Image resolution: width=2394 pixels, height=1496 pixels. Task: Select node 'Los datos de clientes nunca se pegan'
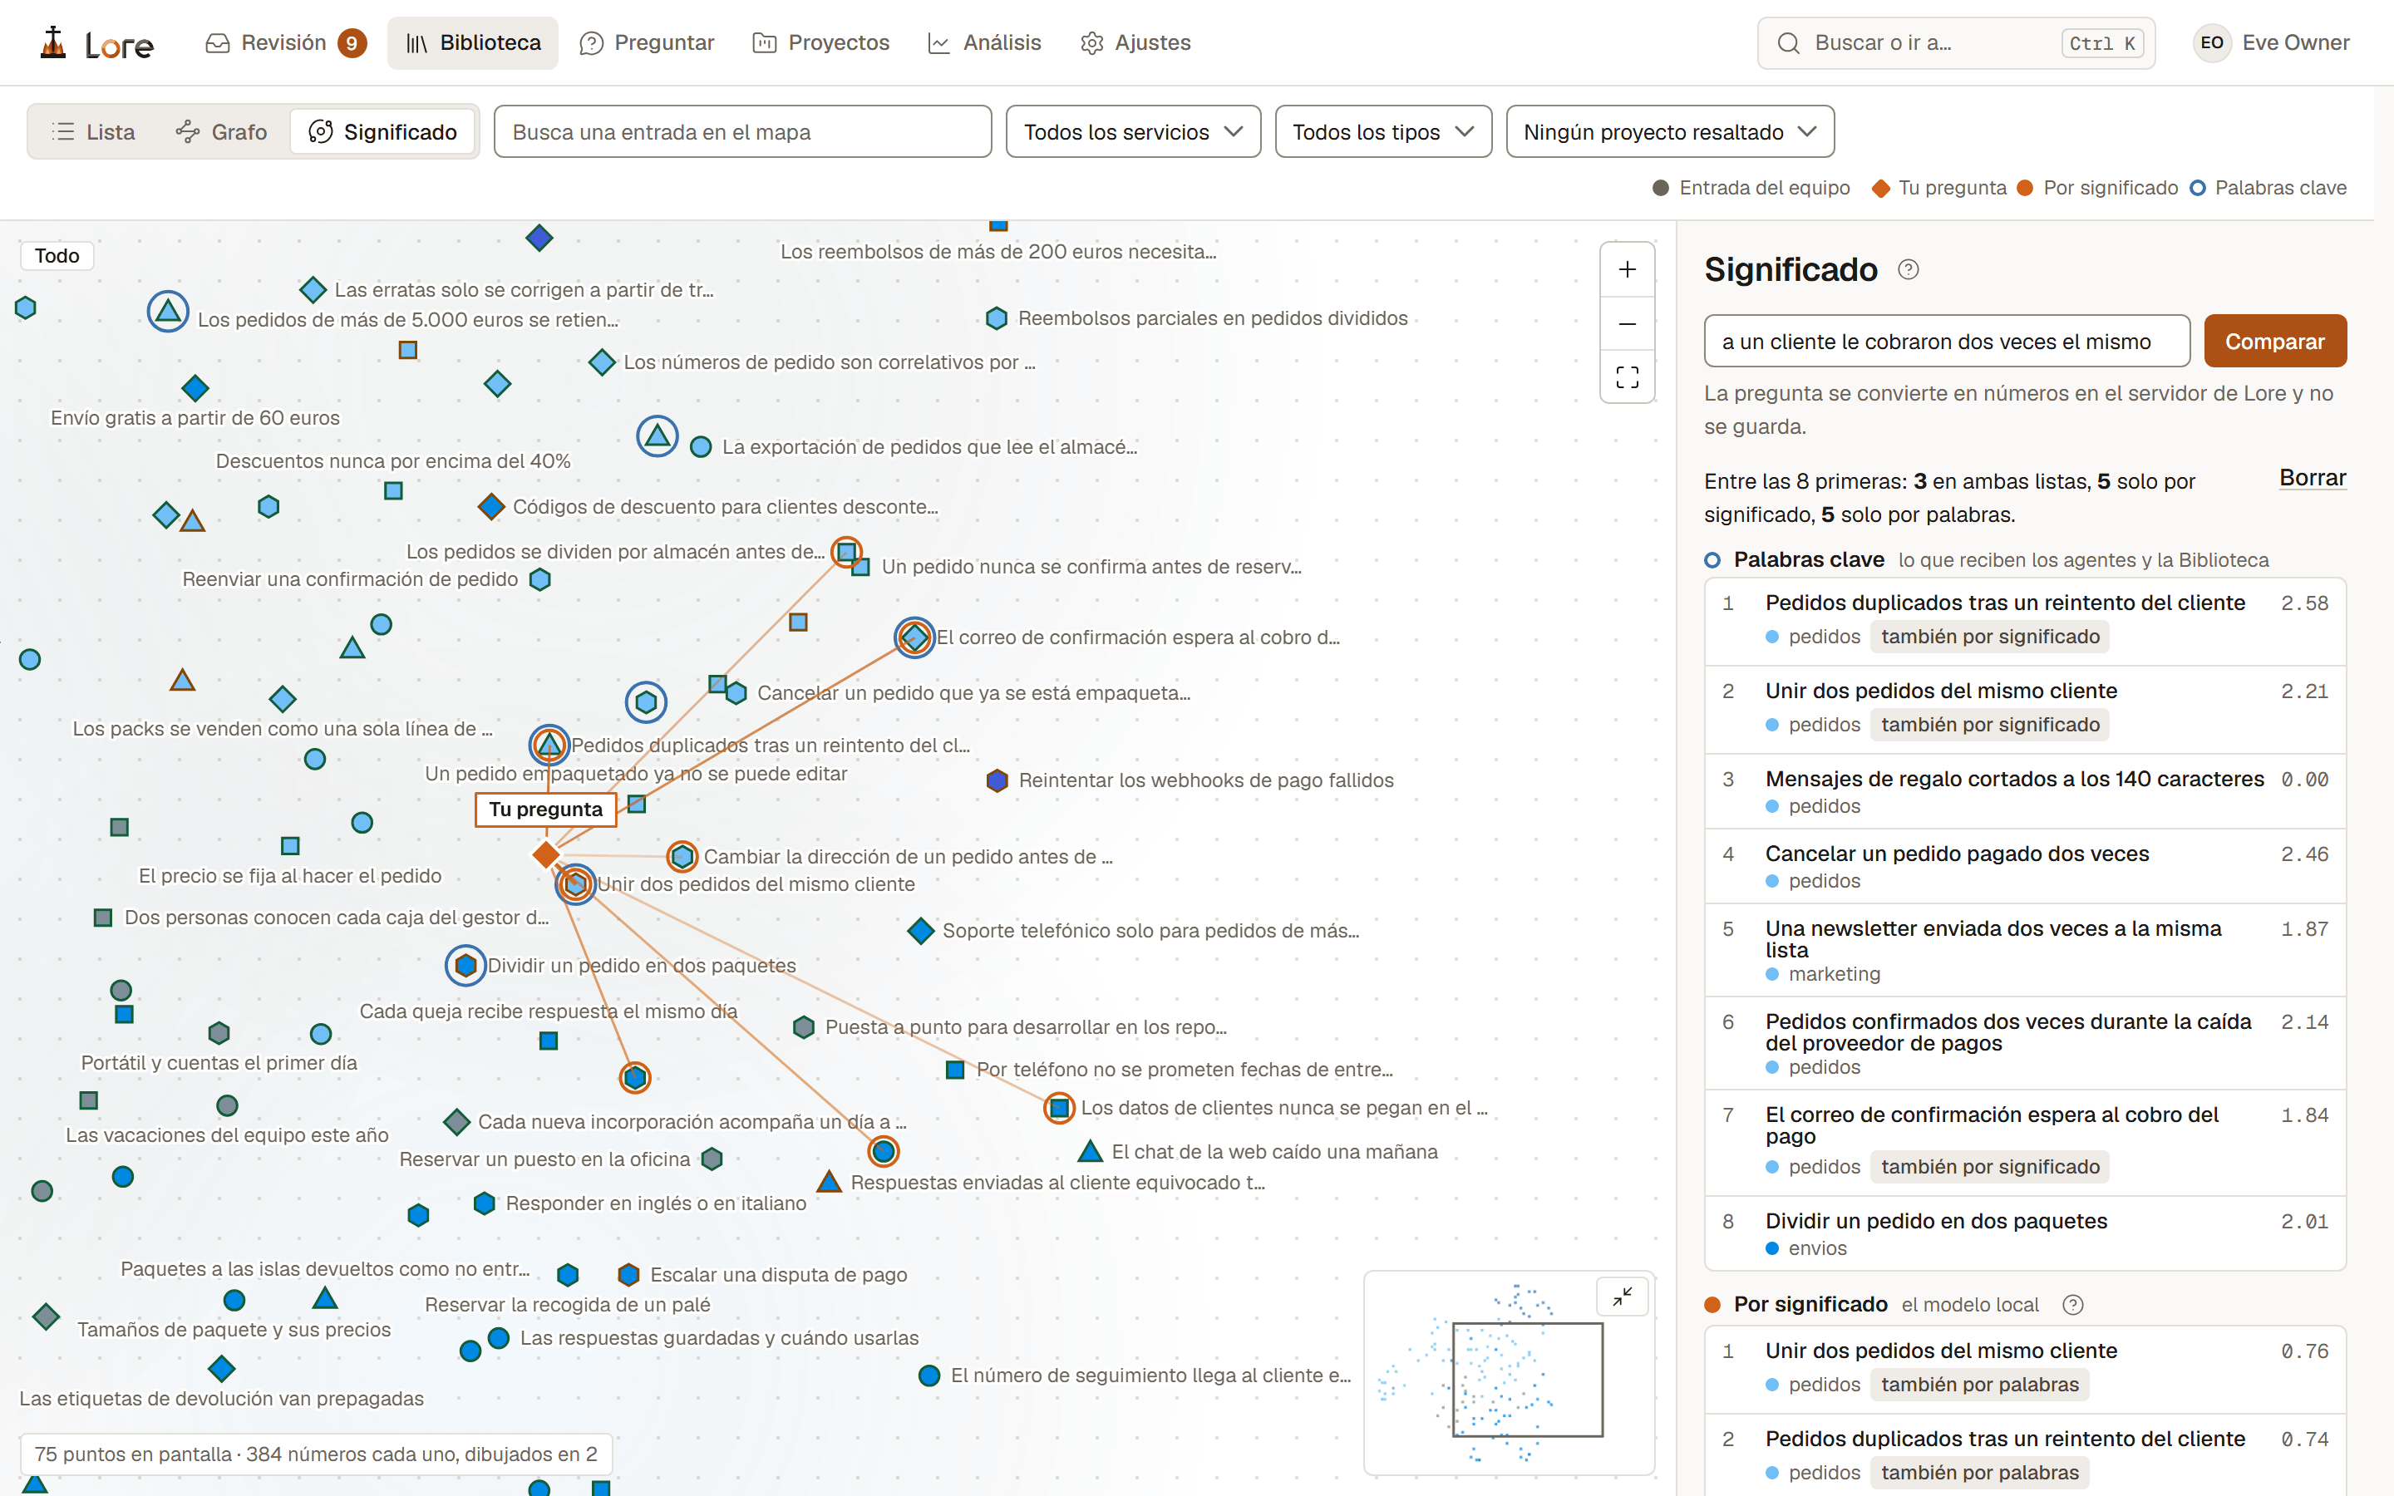pyautogui.click(x=1058, y=1108)
